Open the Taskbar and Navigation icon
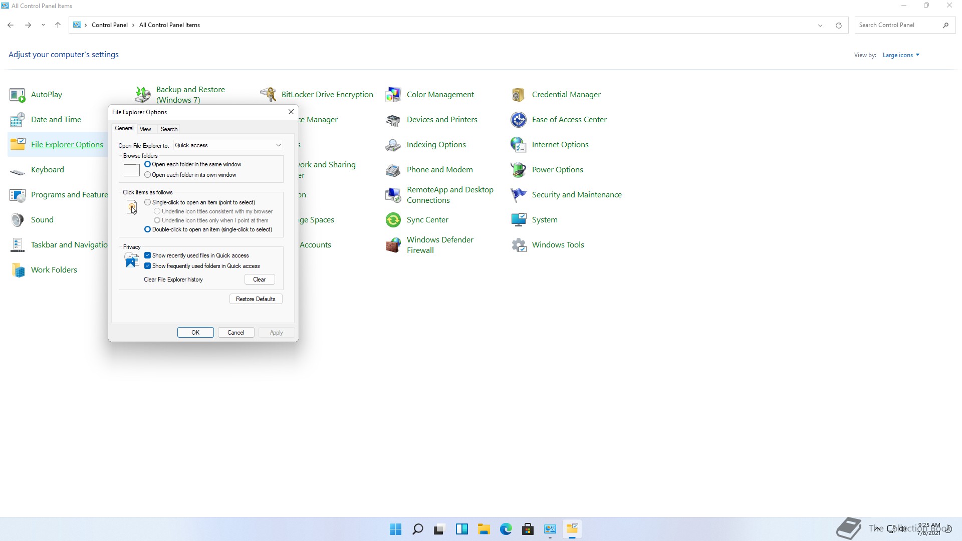This screenshot has width=962, height=541. [x=18, y=245]
